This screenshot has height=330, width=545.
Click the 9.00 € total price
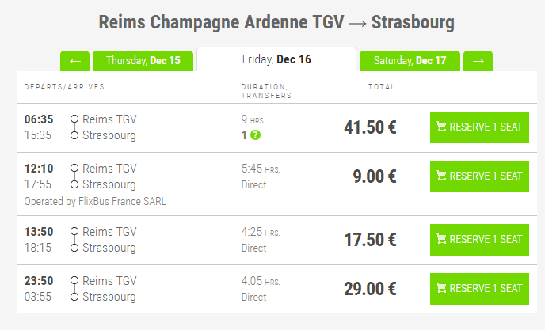(374, 176)
